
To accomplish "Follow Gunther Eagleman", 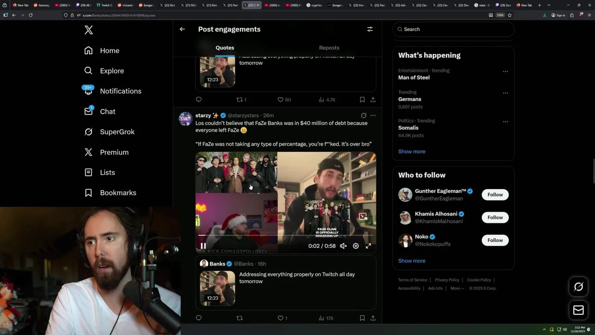I will [x=495, y=194].
